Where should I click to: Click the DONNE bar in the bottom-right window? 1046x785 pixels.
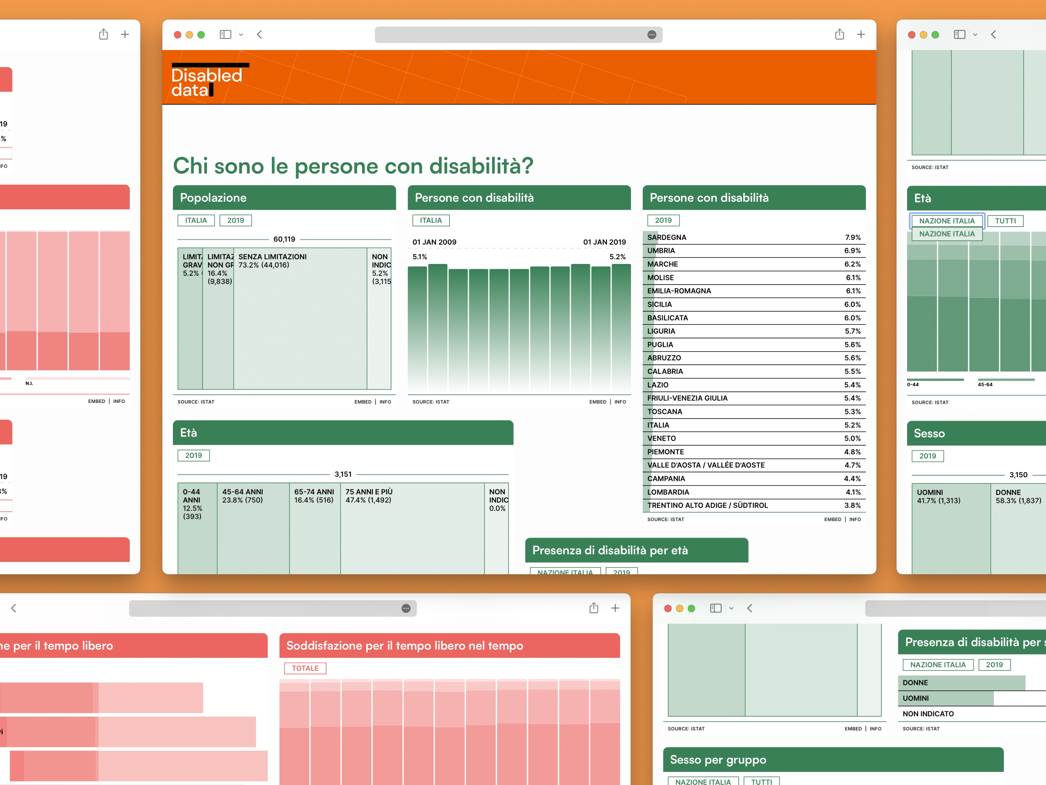click(961, 683)
